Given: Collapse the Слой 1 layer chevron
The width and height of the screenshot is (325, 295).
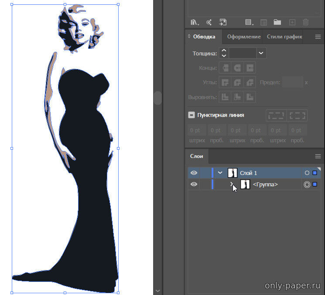Looking at the screenshot, I should tap(220, 173).
